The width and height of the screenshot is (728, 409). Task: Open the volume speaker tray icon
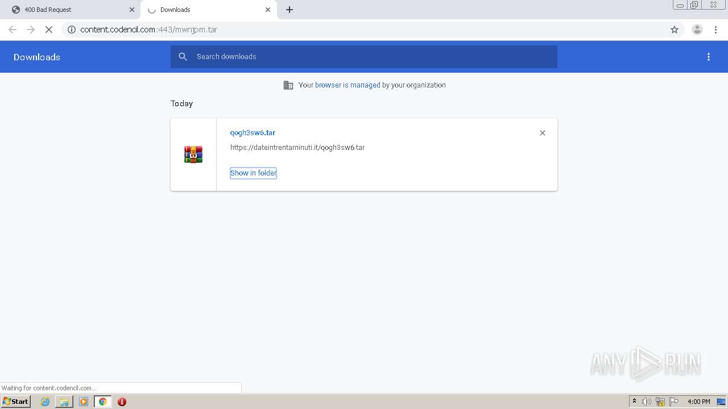point(647,402)
